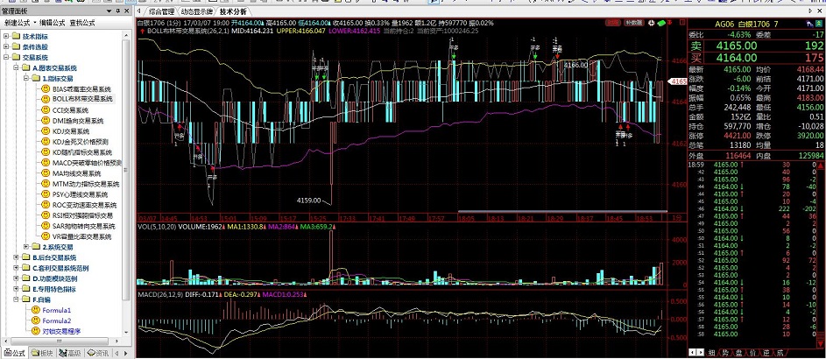Switch to the 资讯 bottom tab
Screen dimensions: 826x359
(x=98, y=353)
